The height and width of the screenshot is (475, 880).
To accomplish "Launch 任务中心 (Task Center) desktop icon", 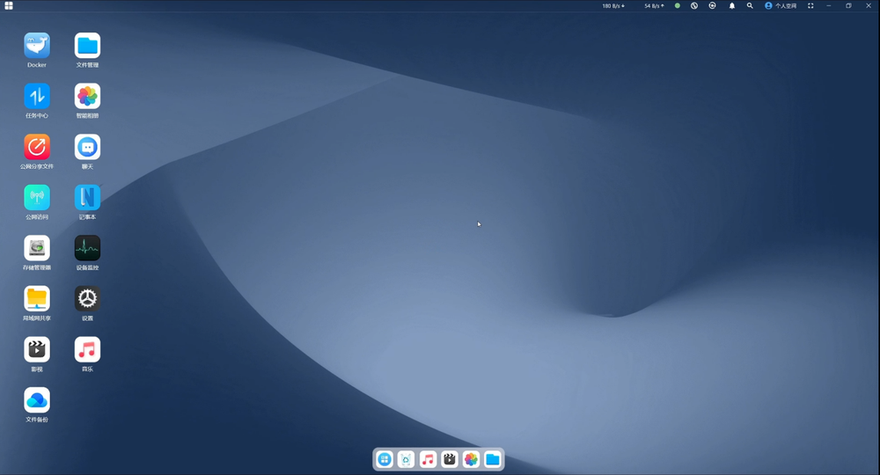I will (37, 97).
